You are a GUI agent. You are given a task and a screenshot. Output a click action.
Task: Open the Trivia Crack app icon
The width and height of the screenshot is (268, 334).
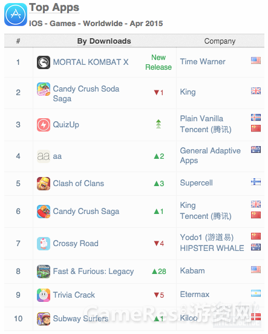pyautogui.click(x=44, y=295)
